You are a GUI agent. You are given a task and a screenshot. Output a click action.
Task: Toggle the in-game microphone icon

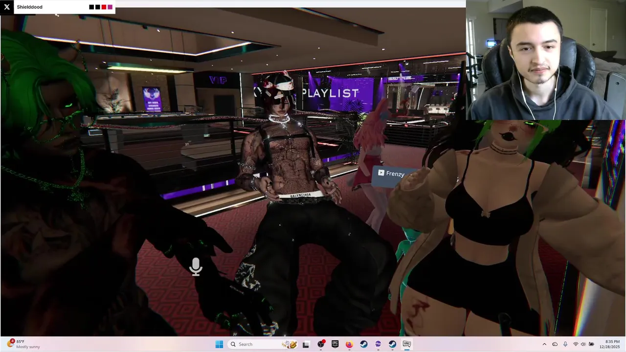(x=196, y=267)
